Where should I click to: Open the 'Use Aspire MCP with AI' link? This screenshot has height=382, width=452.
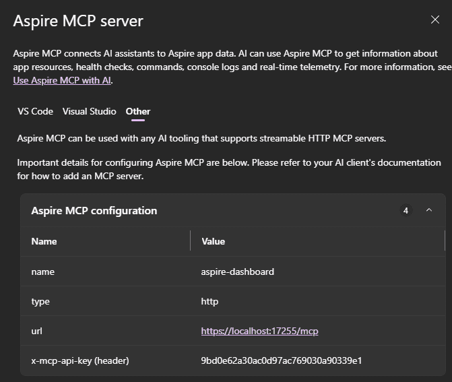pyautogui.click(x=62, y=81)
